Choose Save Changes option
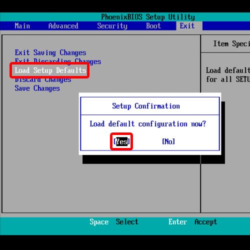 pos(37,88)
